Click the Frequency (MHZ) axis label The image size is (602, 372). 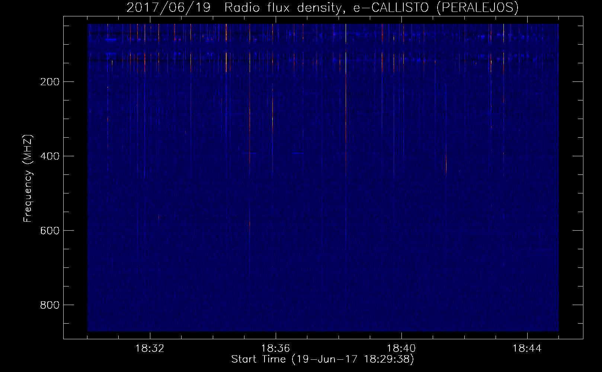point(28,179)
